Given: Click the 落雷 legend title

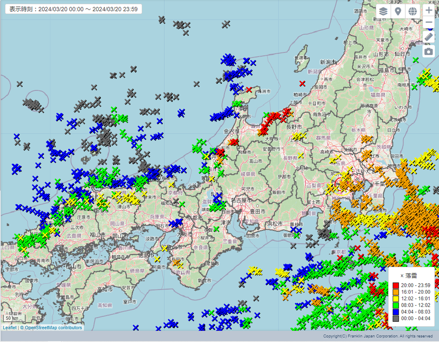Looking at the screenshot, I should [x=409, y=275].
